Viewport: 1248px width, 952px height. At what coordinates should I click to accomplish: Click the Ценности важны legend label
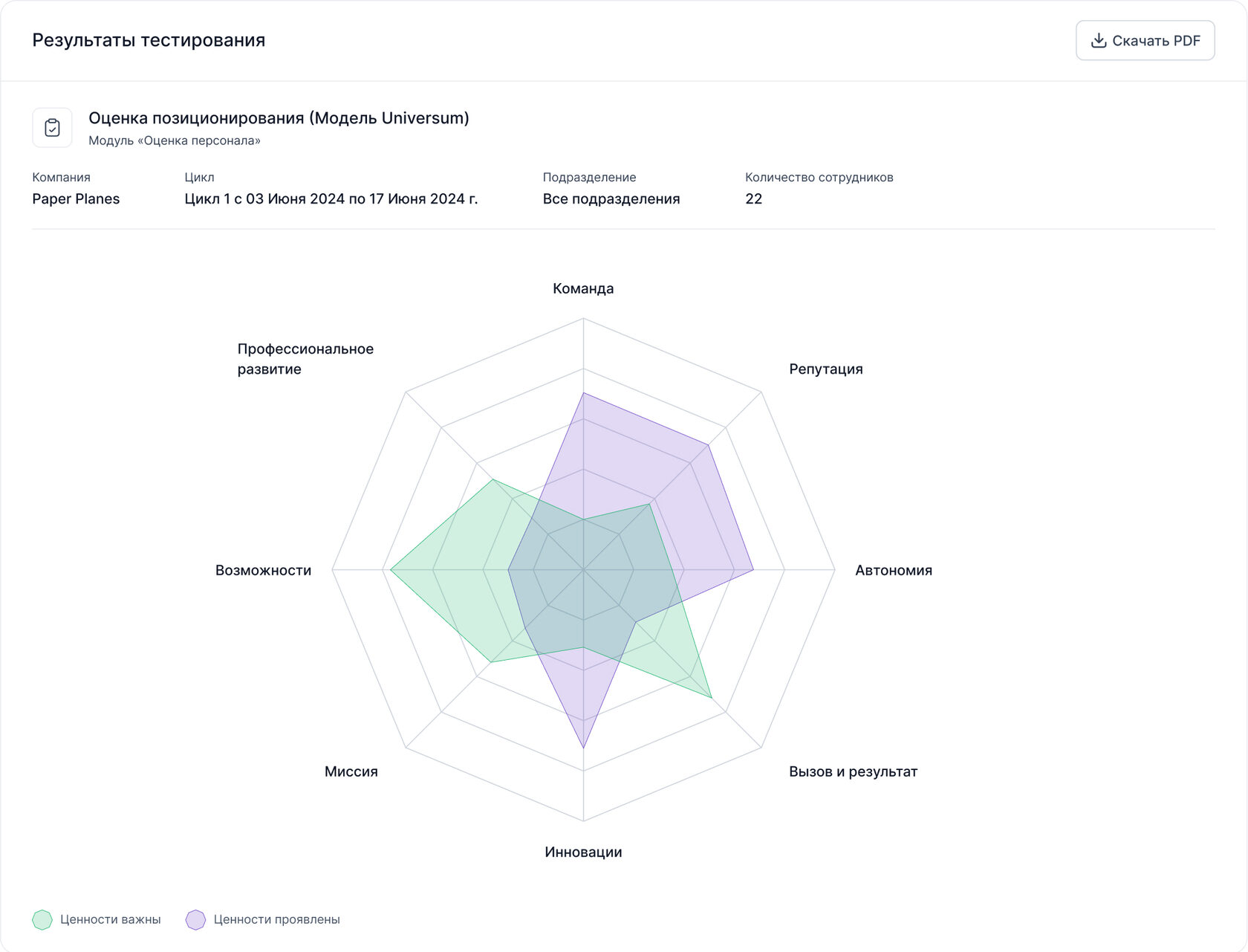[111, 919]
